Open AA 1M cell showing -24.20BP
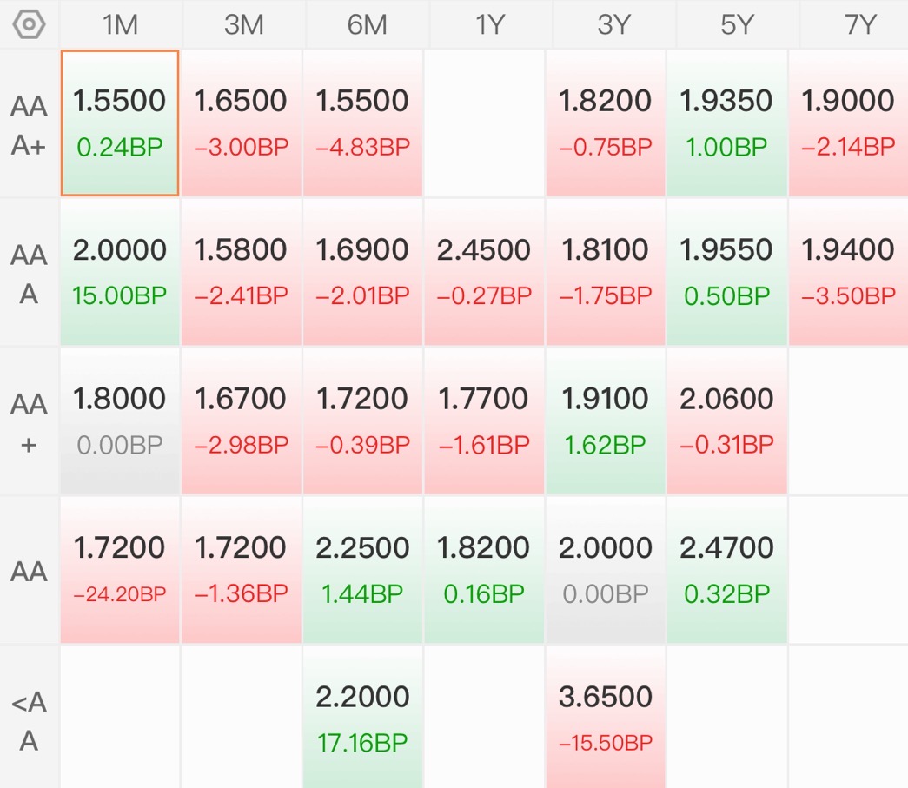 pos(120,570)
